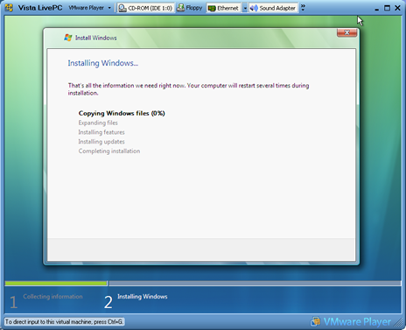Click the VMware Player logo icon
Screen dimensions: 406x330
pos(316,321)
